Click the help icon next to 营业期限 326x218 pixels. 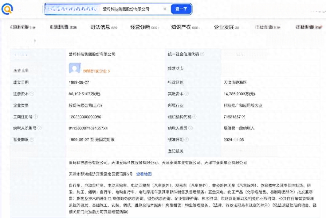pyautogui.click(x=32, y=139)
